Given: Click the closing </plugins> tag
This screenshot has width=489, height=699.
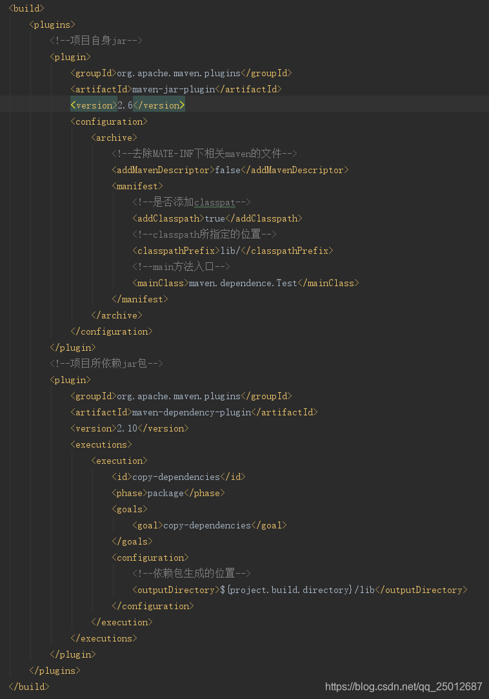Looking at the screenshot, I should point(55,671).
